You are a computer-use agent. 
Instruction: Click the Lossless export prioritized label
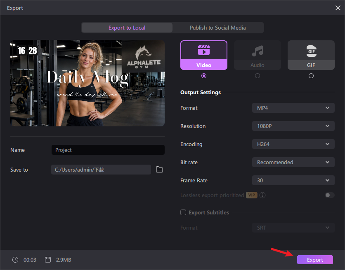coord(212,195)
